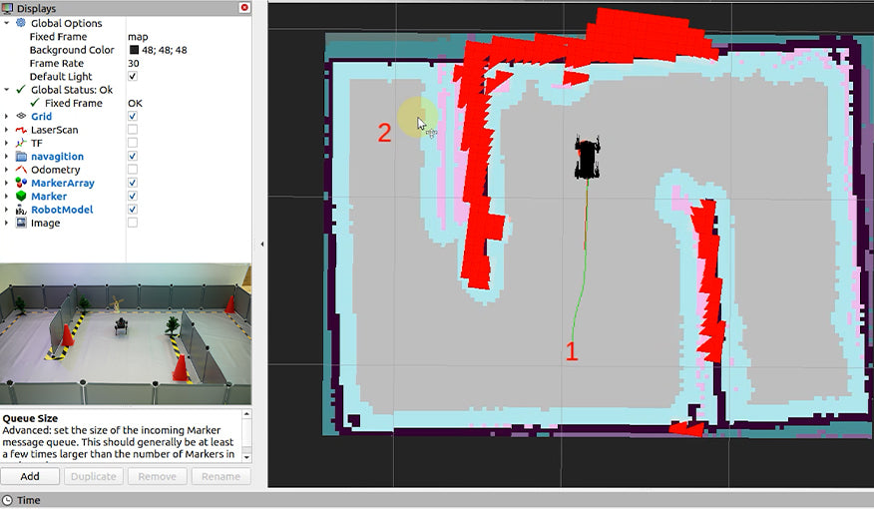Click the Odometry display icon
Viewport: 874px width, 509px height.
[x=21, y=170]
